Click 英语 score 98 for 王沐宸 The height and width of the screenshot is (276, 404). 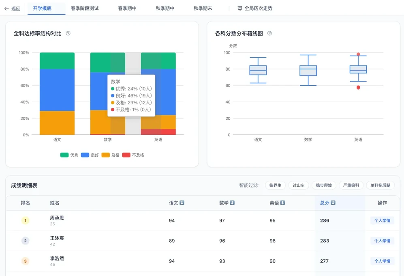point(273,241)
